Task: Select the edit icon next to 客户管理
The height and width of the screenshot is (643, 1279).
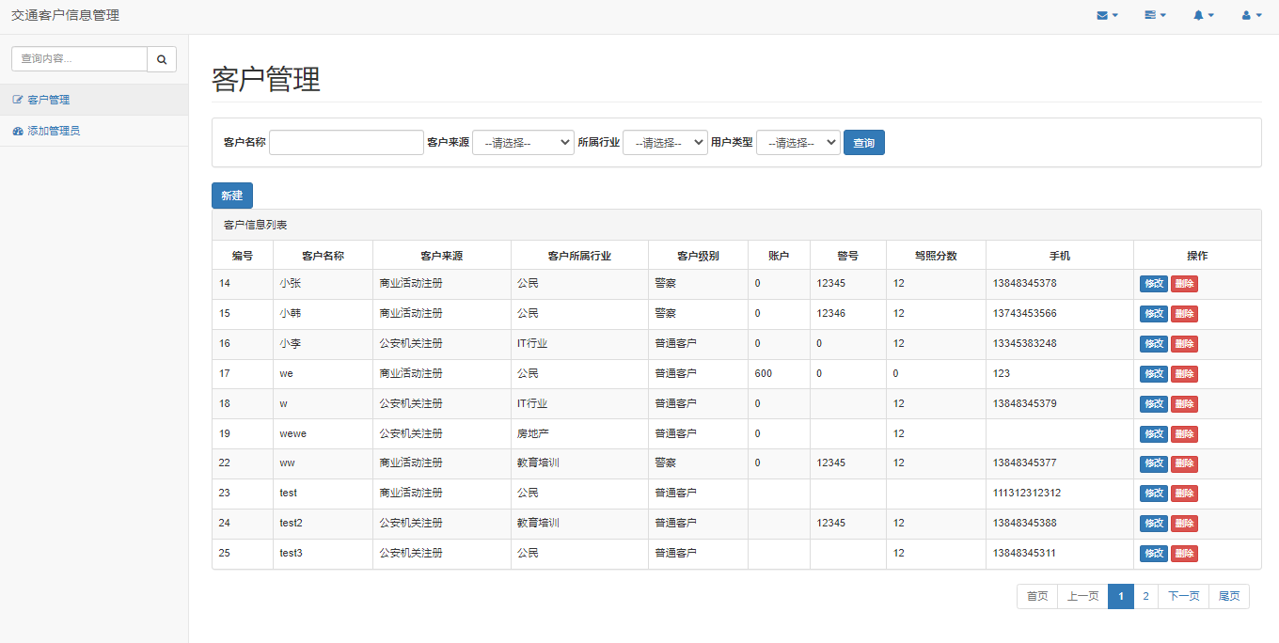Action: click(17, 99)
